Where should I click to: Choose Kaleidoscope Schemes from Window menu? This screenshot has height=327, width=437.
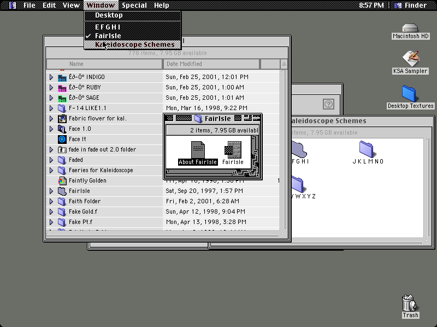click(133, 45)
